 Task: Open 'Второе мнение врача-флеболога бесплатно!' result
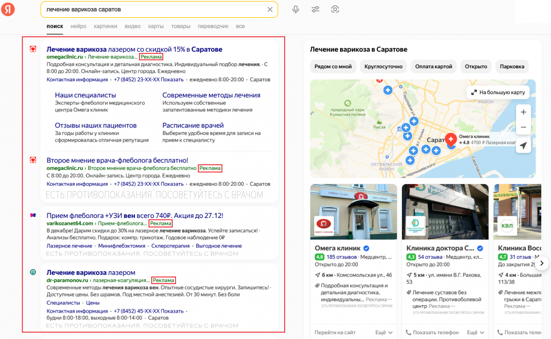[x=117, y=160]
